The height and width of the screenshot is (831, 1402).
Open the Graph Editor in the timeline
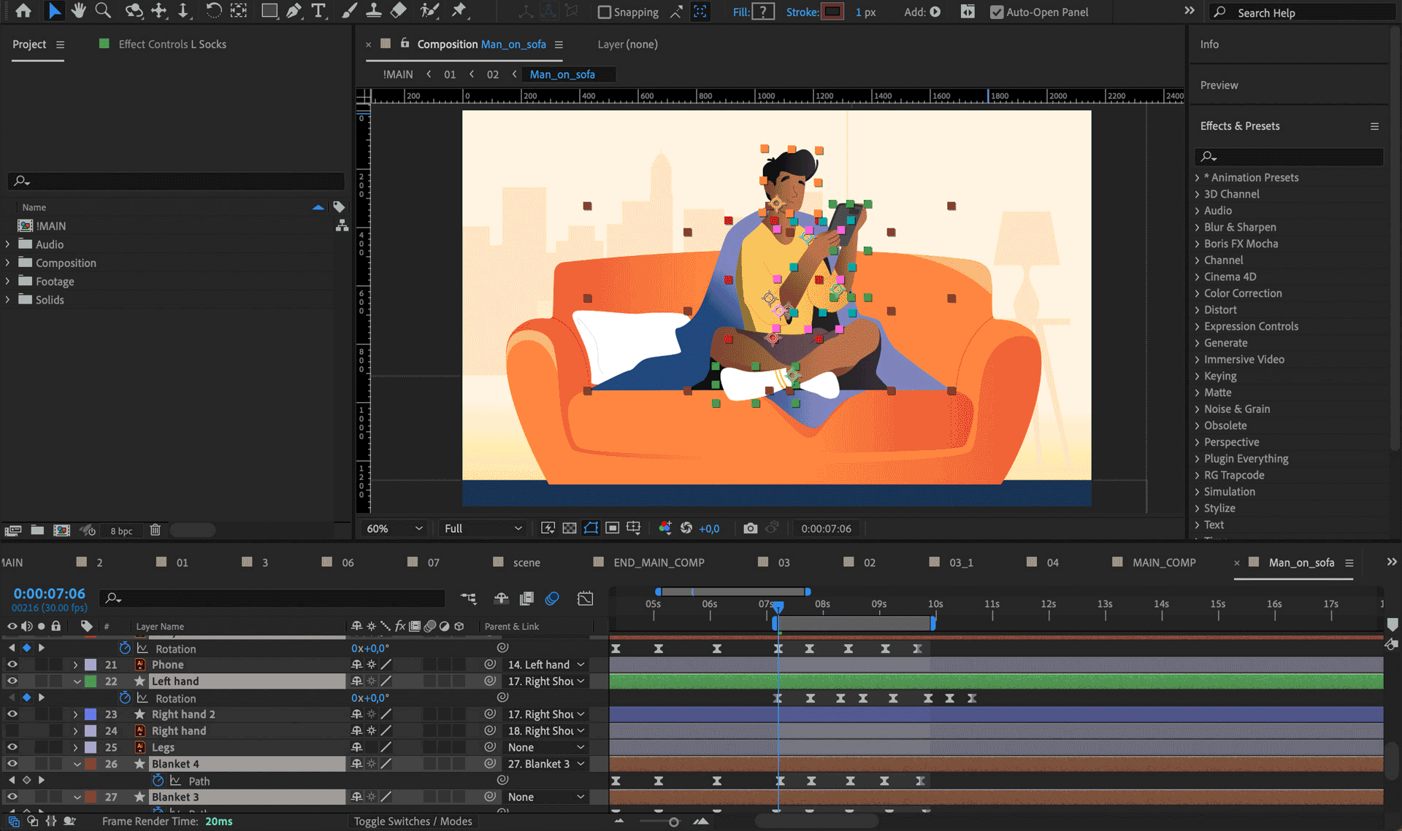pos(585,598)
